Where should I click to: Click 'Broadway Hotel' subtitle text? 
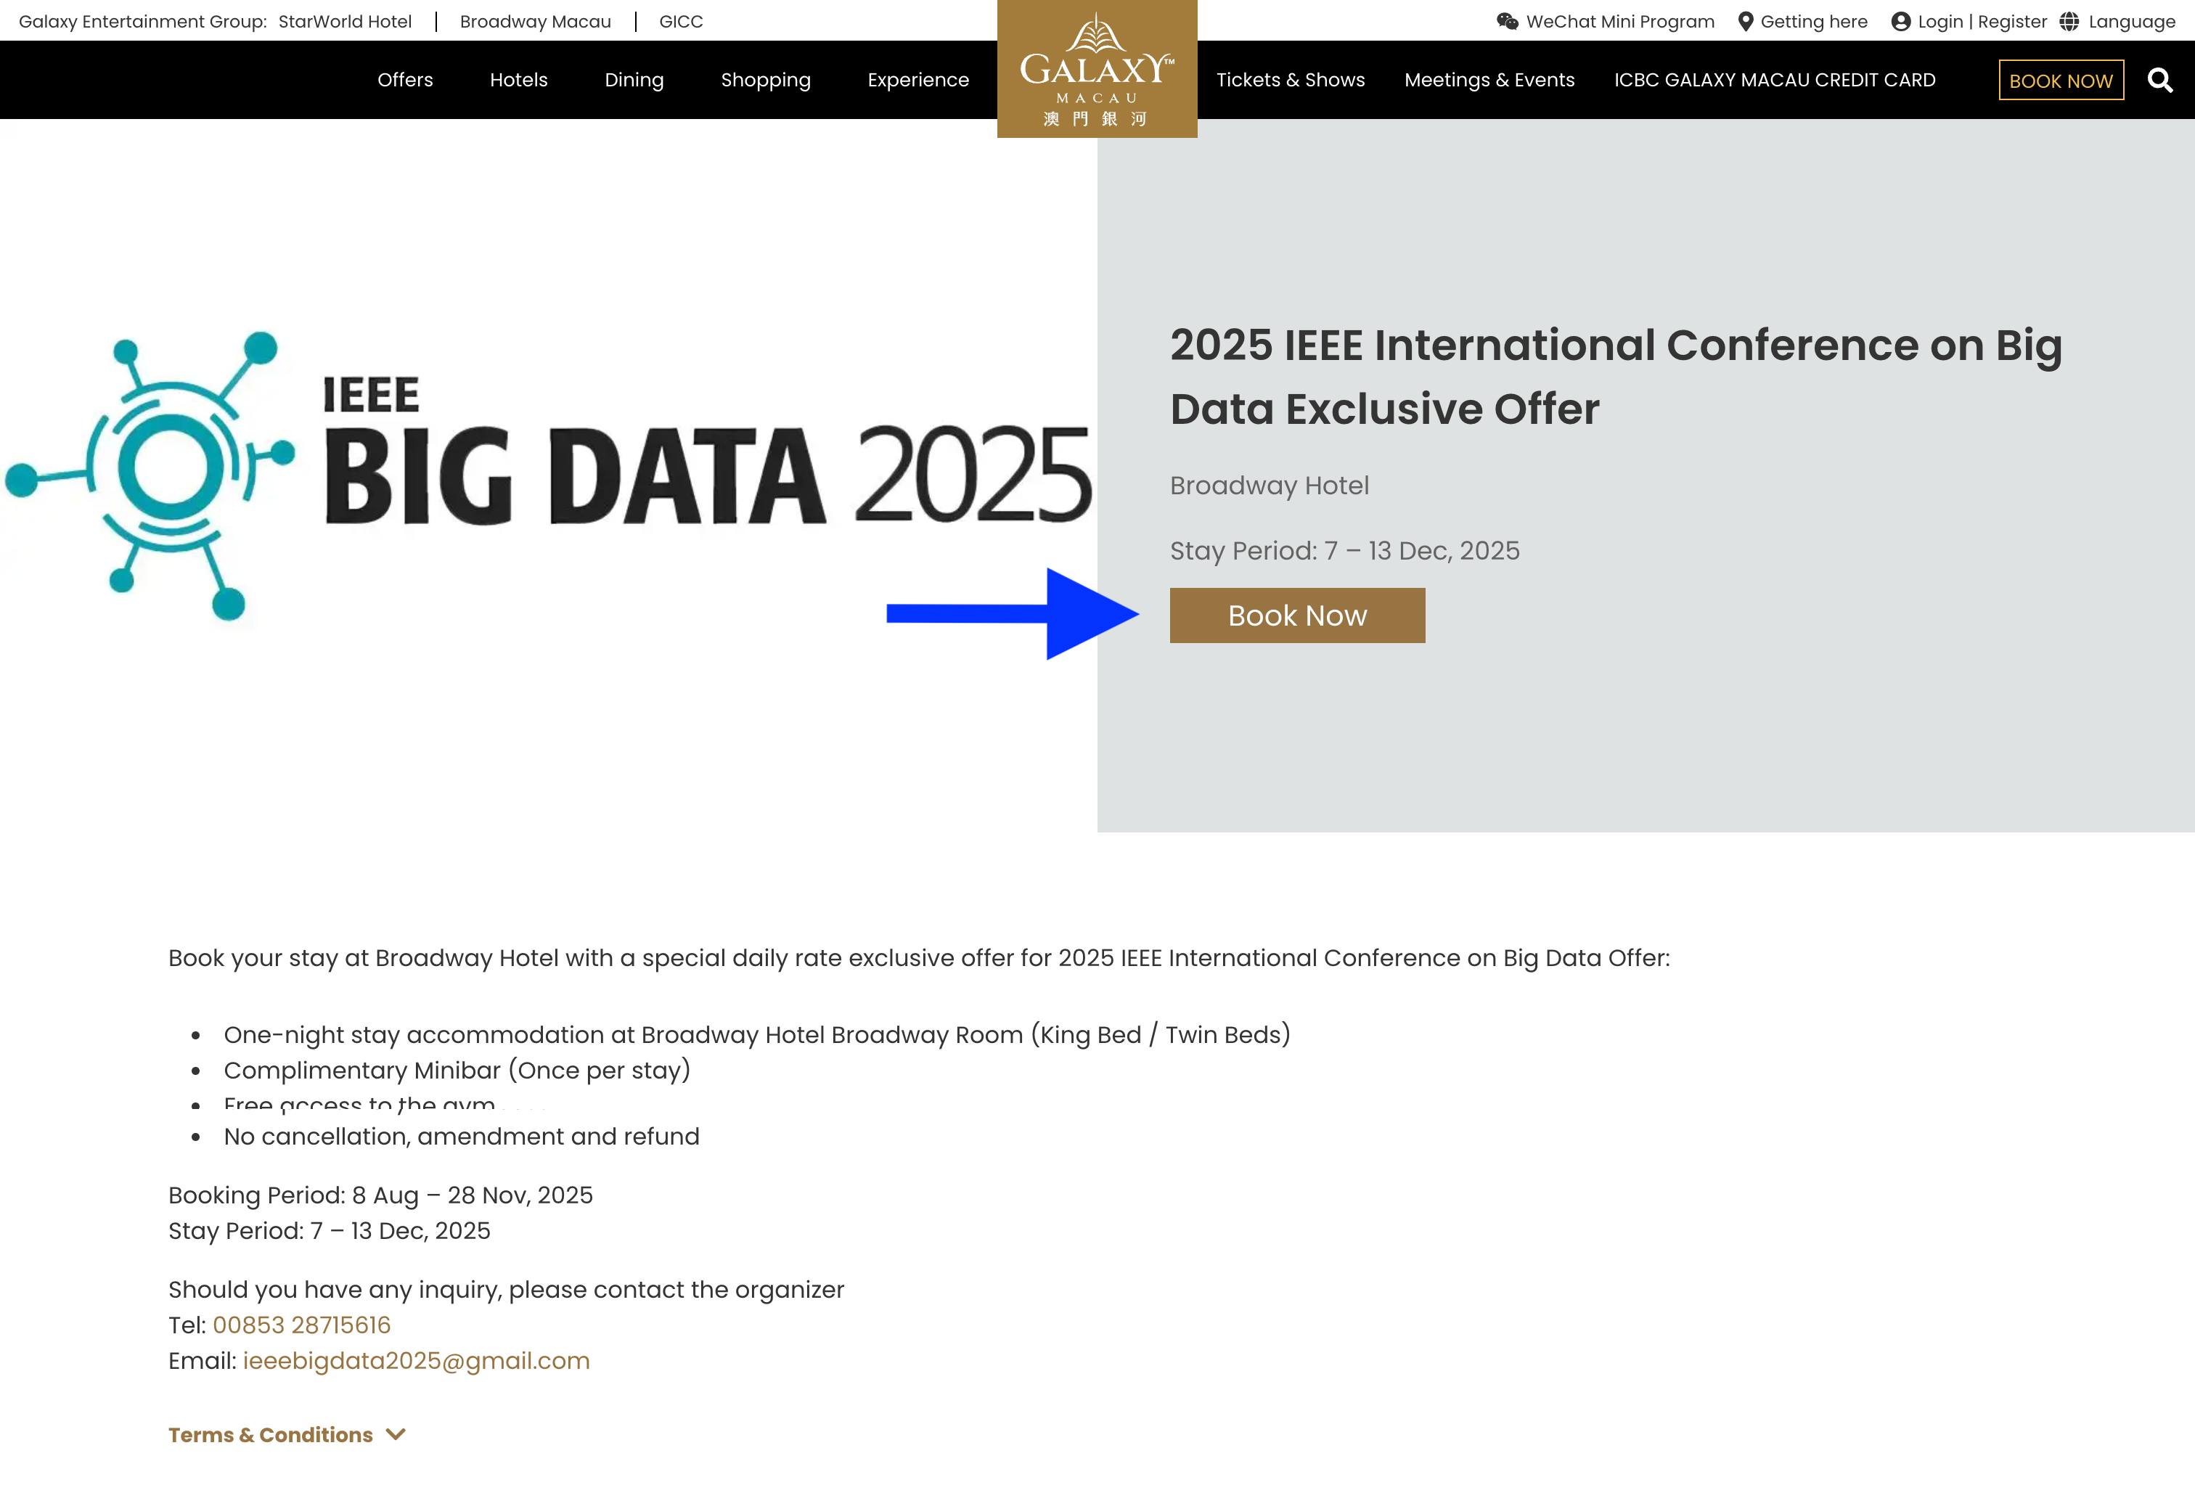point(1270,486)
